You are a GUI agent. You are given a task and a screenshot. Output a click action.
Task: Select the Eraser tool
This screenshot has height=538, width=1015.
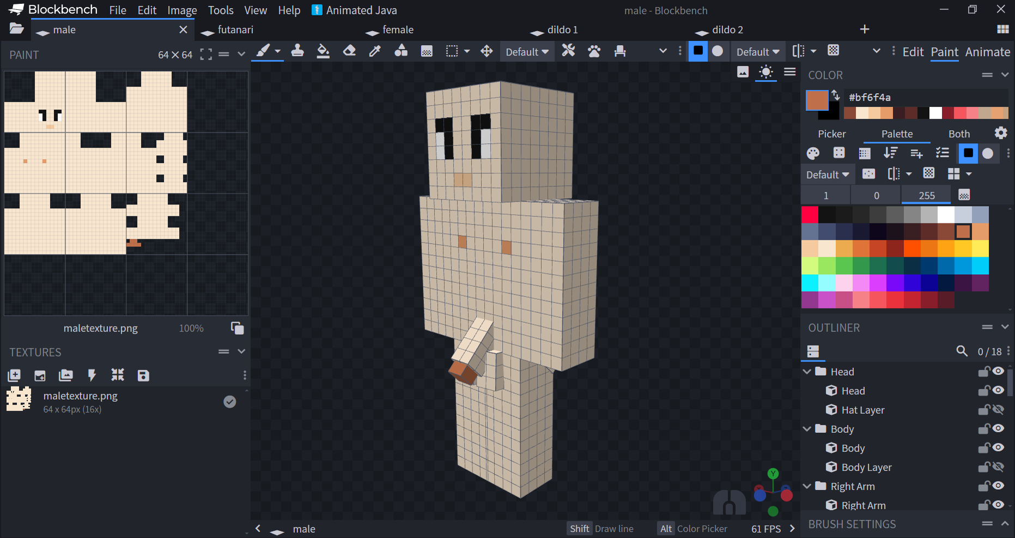(349, 51)
